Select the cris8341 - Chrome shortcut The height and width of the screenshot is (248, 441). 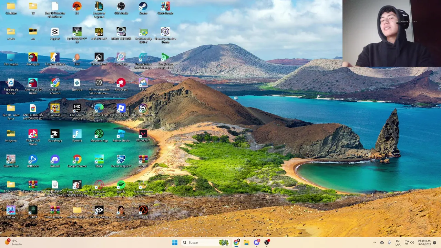click(x=55, y=86)
